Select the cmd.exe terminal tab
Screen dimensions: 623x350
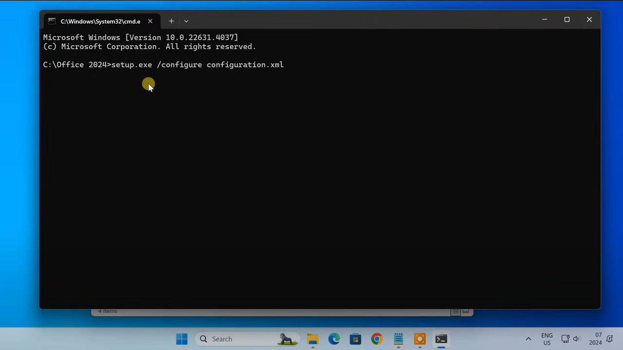(101, 21)
